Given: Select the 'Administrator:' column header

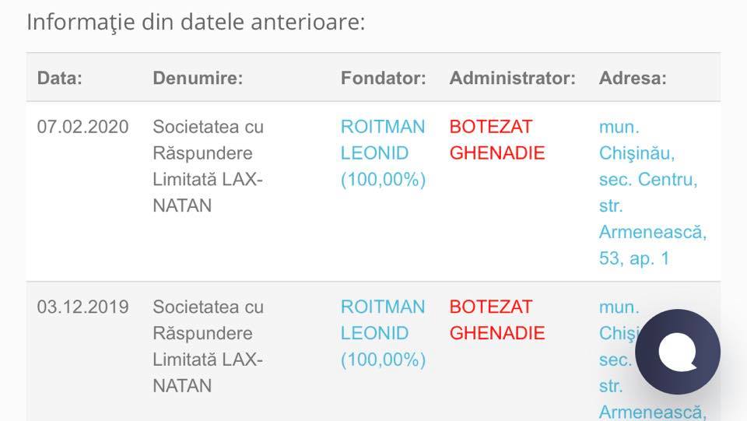Looking at the screenshot, I should [512, 78].
